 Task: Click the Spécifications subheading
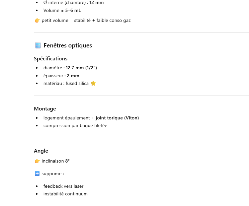50,59
